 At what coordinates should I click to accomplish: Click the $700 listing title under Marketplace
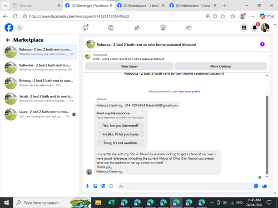click(128, 59)
